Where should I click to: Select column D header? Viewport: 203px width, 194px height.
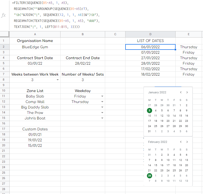point(151,34)
